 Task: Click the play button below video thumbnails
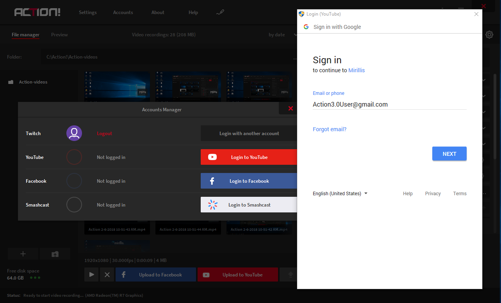[91, 275]
